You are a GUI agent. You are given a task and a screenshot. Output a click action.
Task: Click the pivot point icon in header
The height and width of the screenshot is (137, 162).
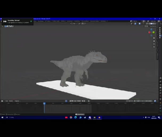click(79, 24)
